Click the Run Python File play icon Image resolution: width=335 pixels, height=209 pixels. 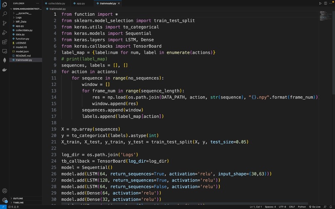[320, 3]
